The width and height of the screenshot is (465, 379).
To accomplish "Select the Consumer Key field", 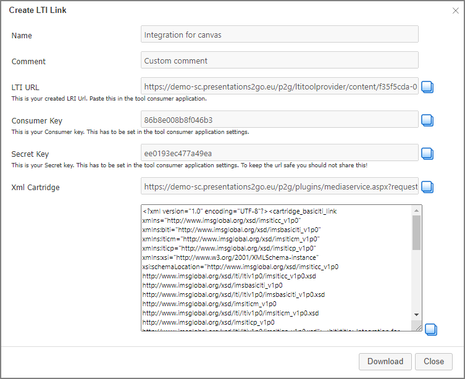I will tap(280, 119).
